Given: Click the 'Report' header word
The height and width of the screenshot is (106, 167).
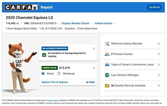Looking at the screenshot, I should (x=47, y=7).
